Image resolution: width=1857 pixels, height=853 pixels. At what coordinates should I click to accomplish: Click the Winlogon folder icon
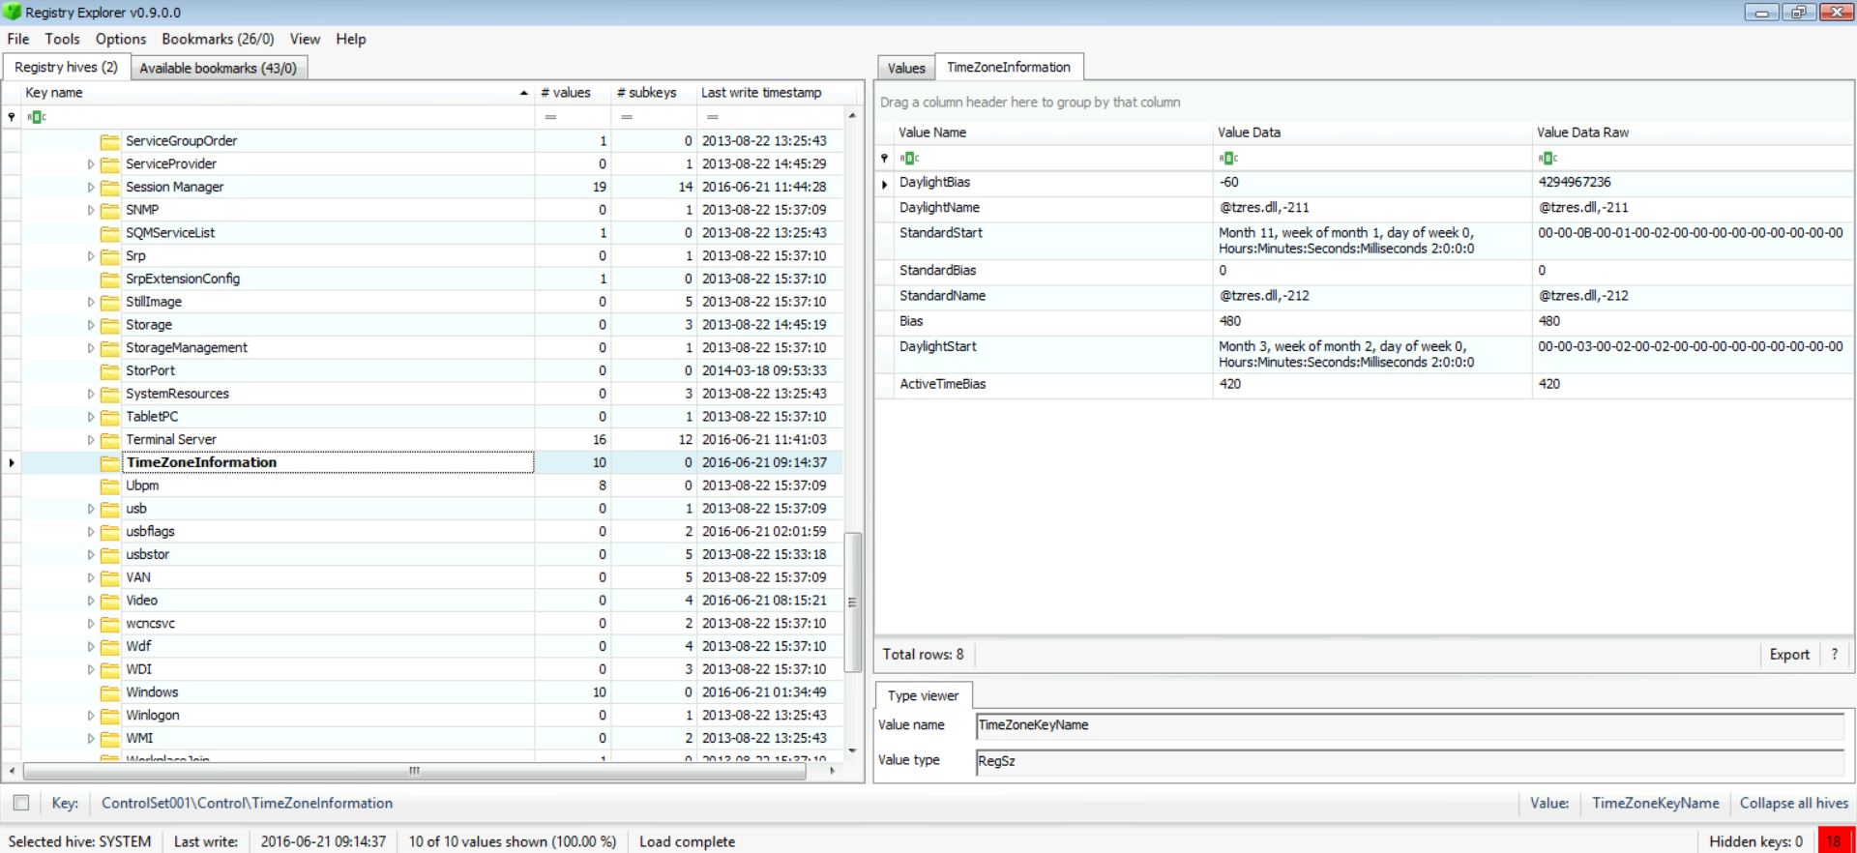coord(109,716)
